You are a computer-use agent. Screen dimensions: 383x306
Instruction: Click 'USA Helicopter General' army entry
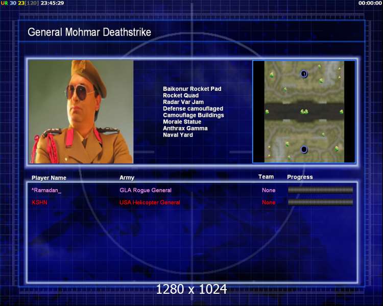tap(150, 202)
